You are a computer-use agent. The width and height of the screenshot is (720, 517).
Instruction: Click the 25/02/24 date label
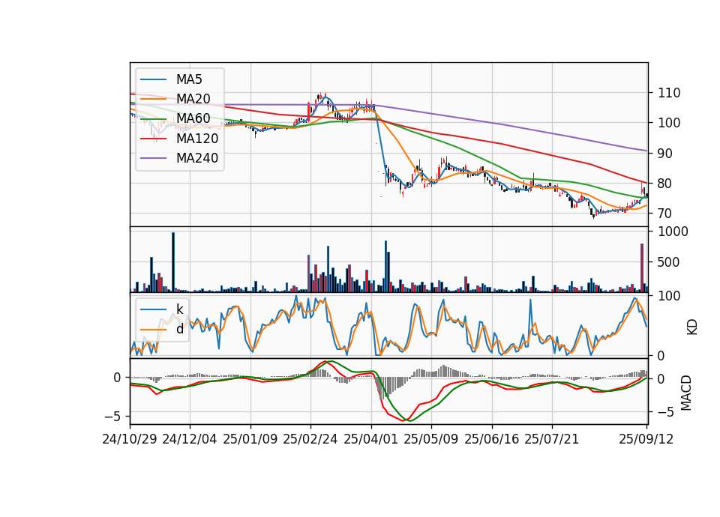coord(310,439)
